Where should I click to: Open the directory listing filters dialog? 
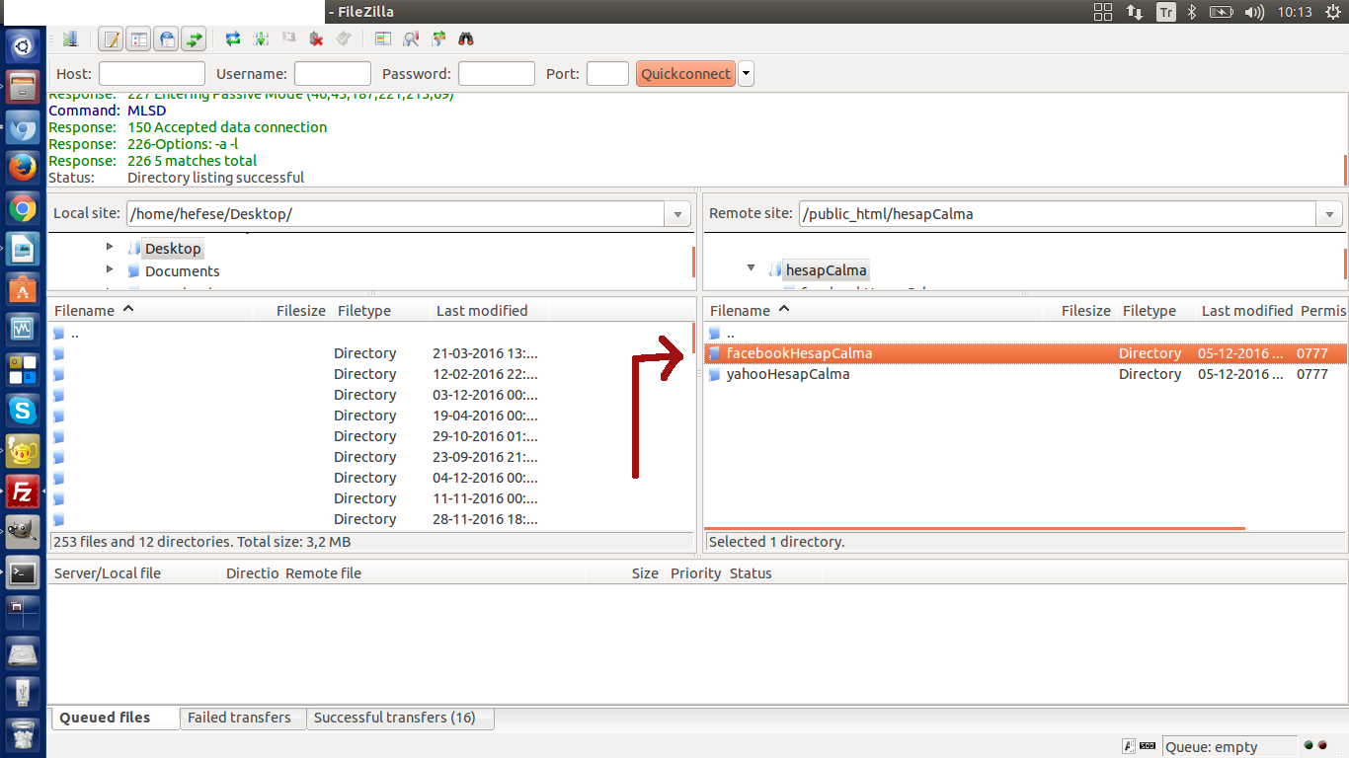[383, 39]
